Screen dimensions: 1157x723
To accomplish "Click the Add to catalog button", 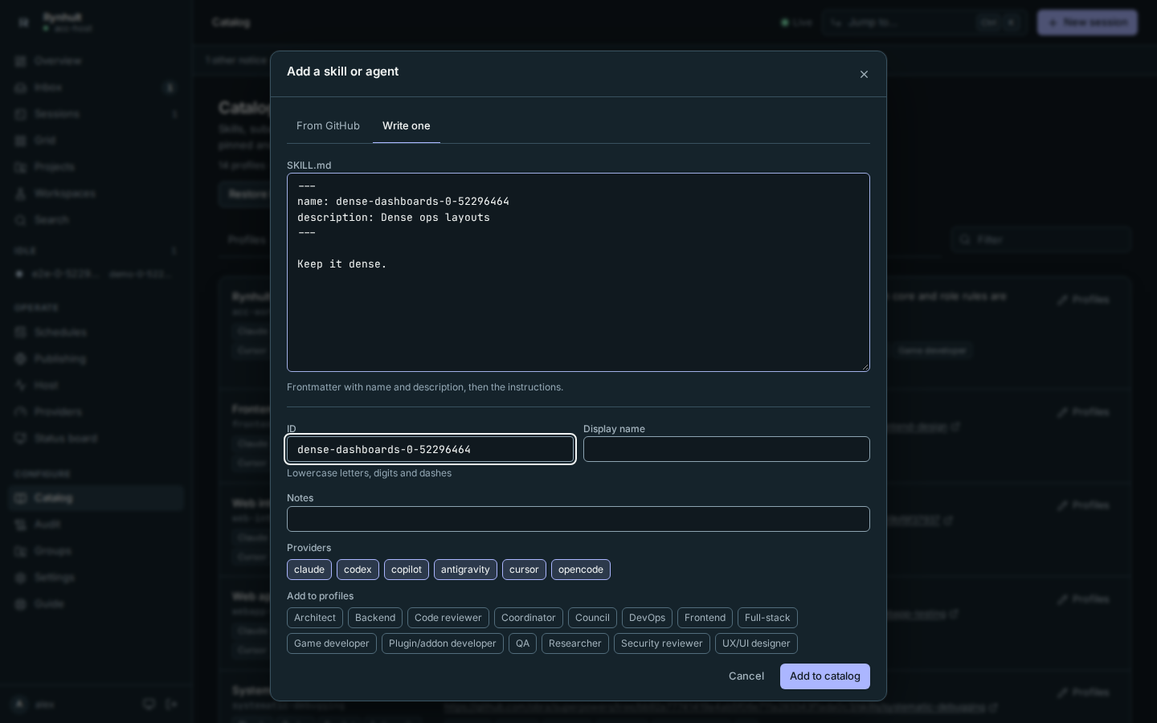I will (825, 676).
